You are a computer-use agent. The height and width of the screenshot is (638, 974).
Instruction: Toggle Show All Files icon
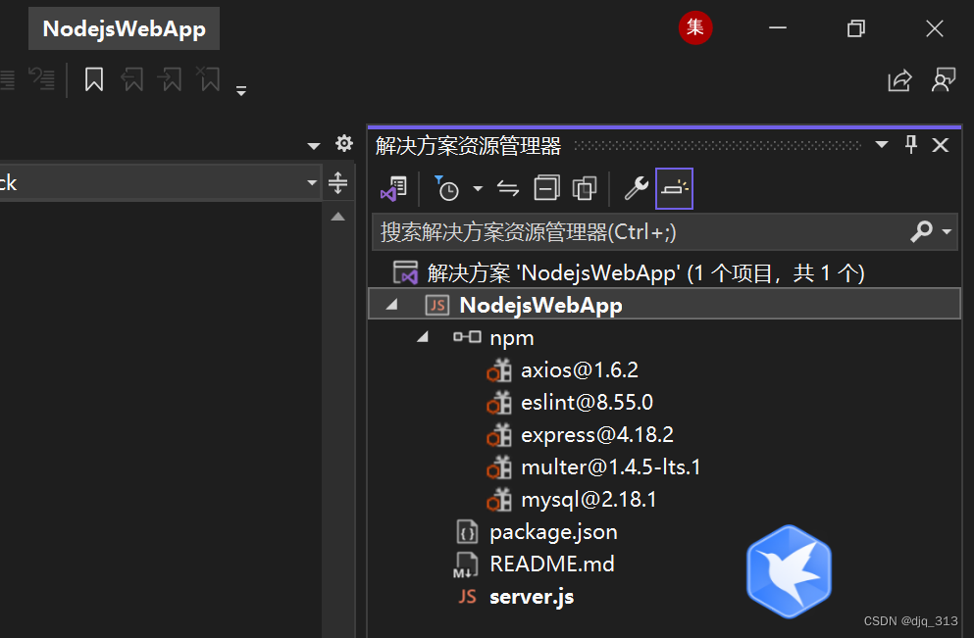pos(585,188)
